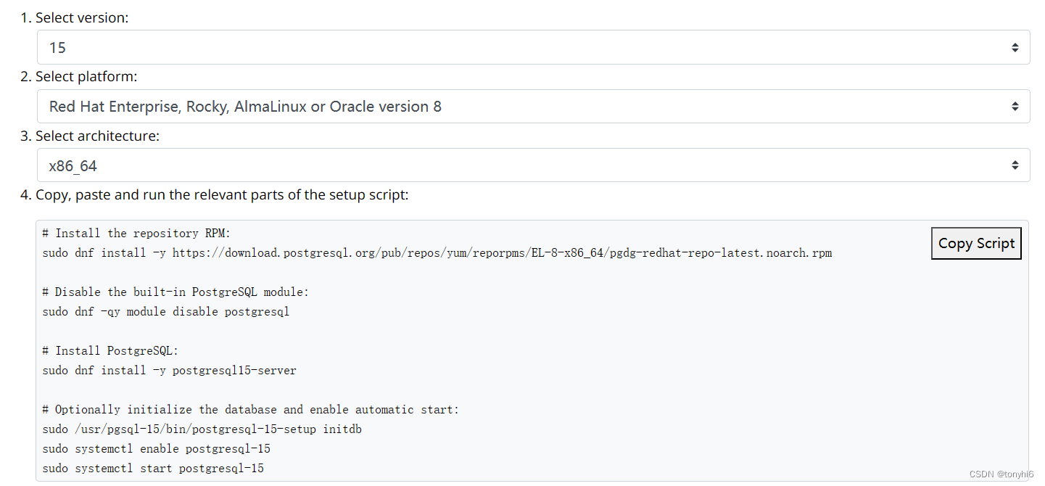
Task: Click the postgresql15-server install command
Action: (x=169, y=370)
